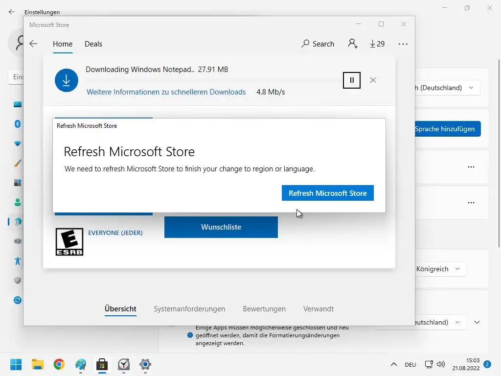
Task: Expand the regional format section chevron
Action: click(x=477, y=322)
